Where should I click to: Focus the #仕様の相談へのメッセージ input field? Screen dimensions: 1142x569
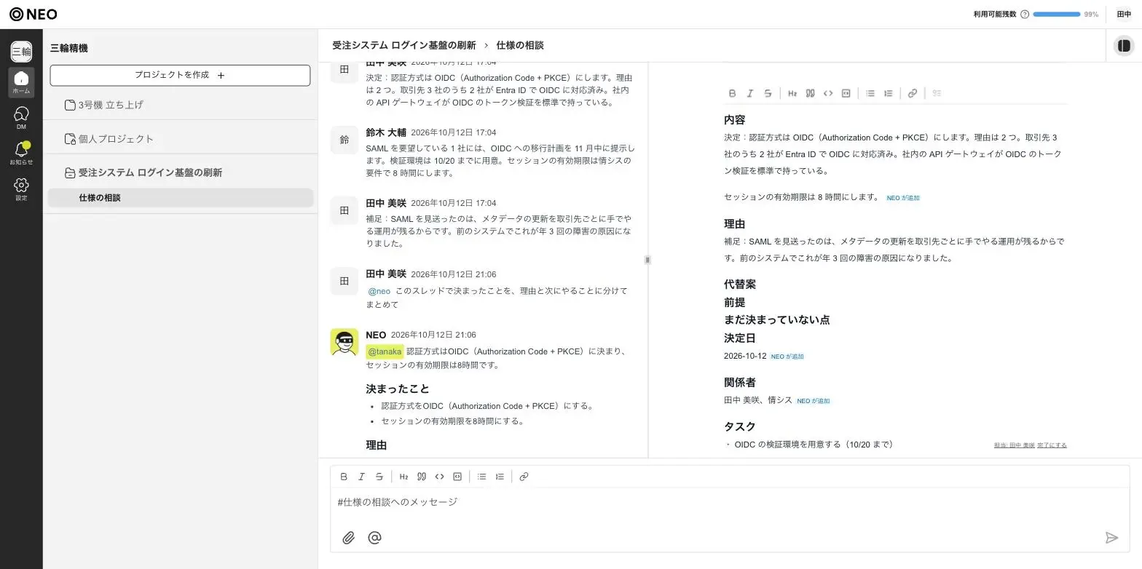pyautogui.click(x=730, y=502)
